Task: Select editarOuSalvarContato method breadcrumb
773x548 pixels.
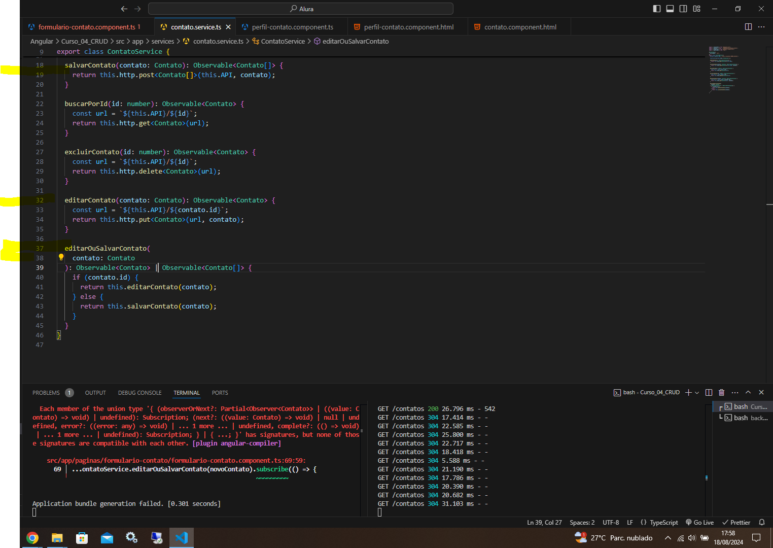Action: pos(351,41)
